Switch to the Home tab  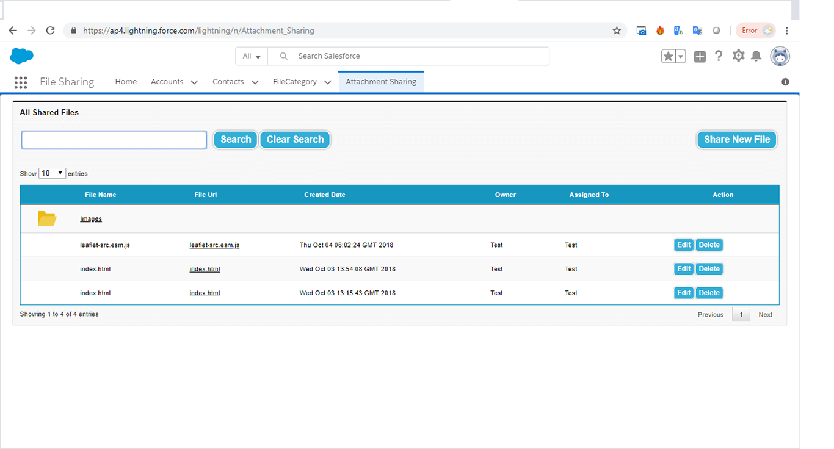126,82
